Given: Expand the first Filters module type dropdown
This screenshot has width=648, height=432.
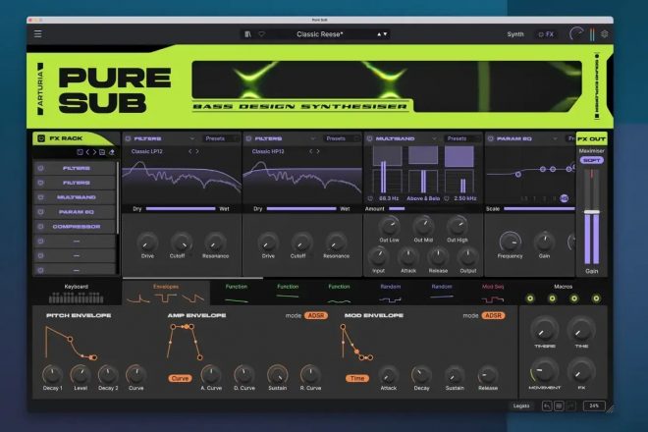Looking at the screenshot, I should (191, 138).
